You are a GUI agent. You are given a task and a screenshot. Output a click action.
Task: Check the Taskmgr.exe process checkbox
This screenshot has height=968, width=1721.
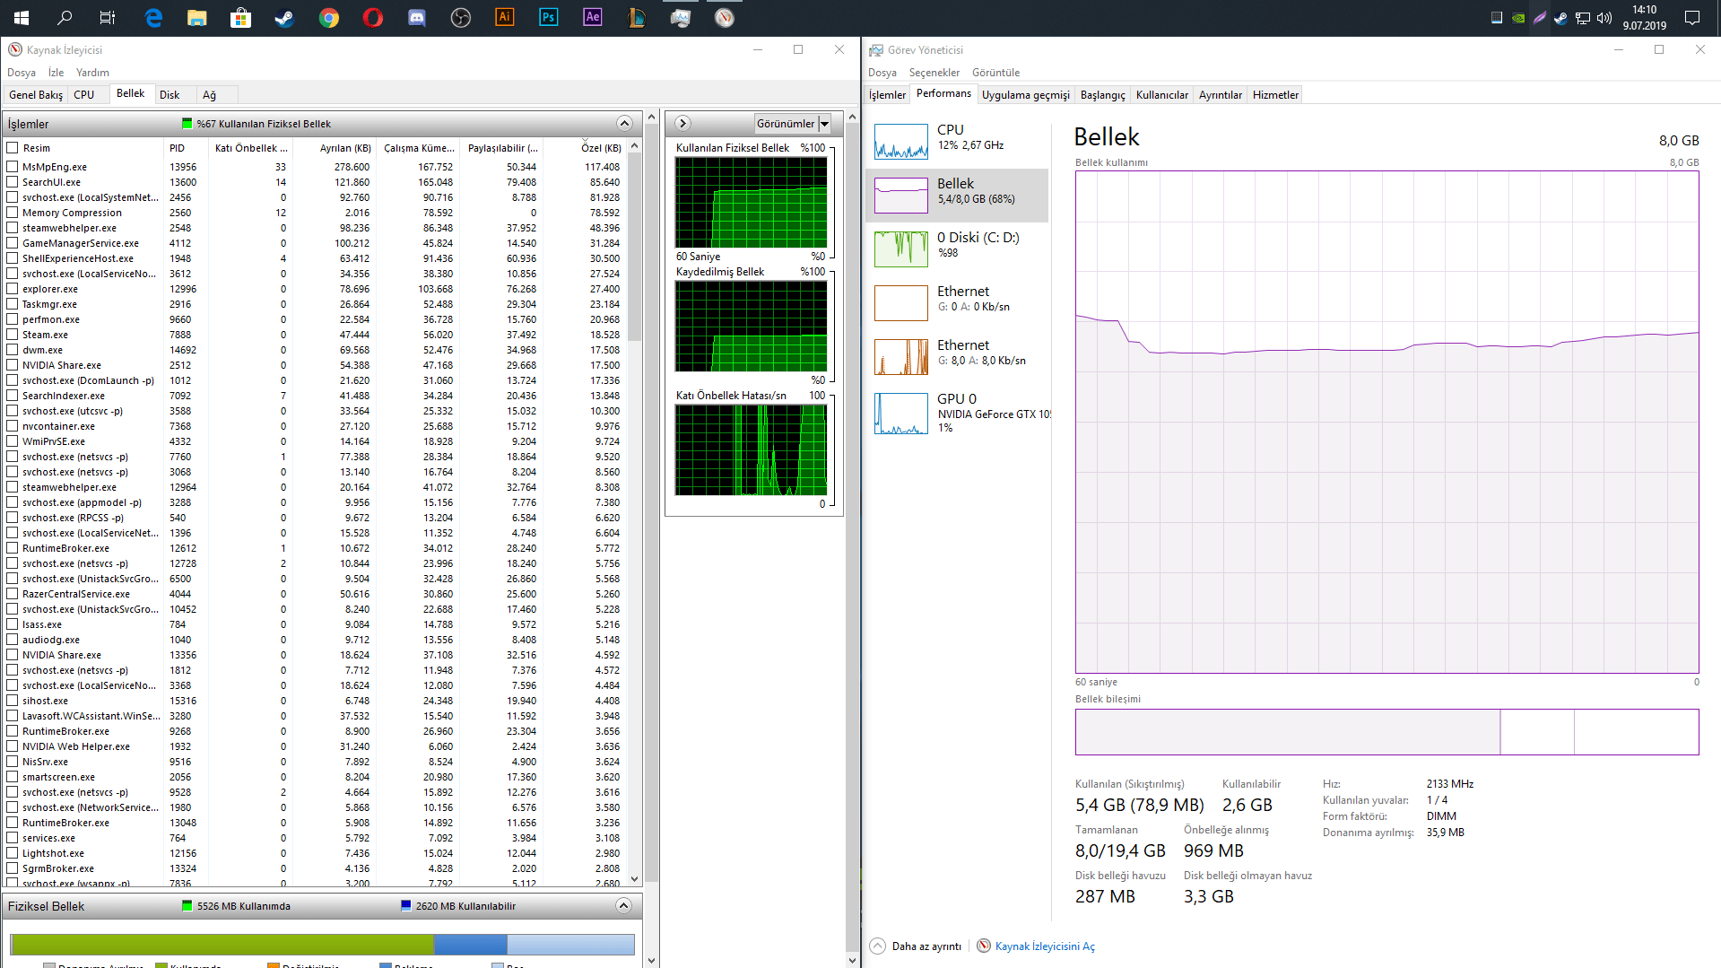(x=13, y=304)
